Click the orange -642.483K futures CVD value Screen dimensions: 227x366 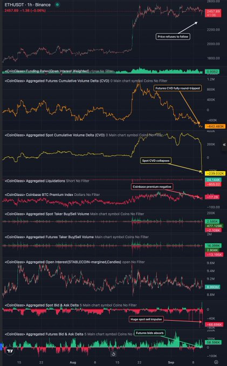point(215,126)
